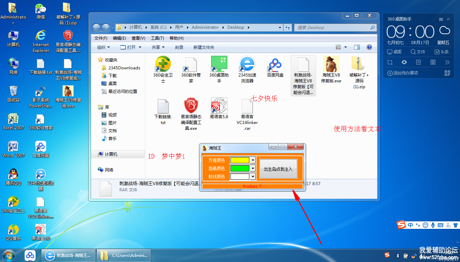The height and width of the screenshot is (262, 460).
Task: Open the Sogou soft keyboard icon
Action: (x=440, y=225)
